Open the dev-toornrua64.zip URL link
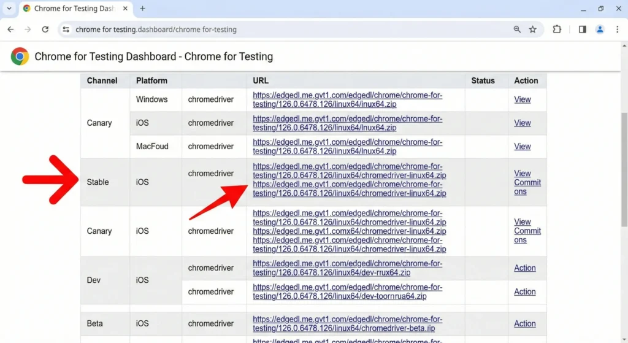Screen dimensions: 628x343 click(348, 291)
